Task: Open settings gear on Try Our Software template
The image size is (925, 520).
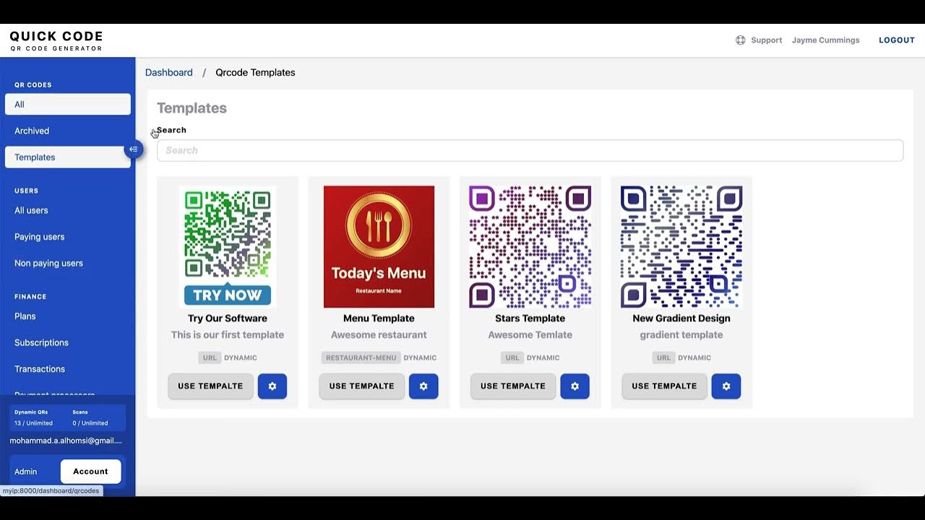Action: [272, 386]
